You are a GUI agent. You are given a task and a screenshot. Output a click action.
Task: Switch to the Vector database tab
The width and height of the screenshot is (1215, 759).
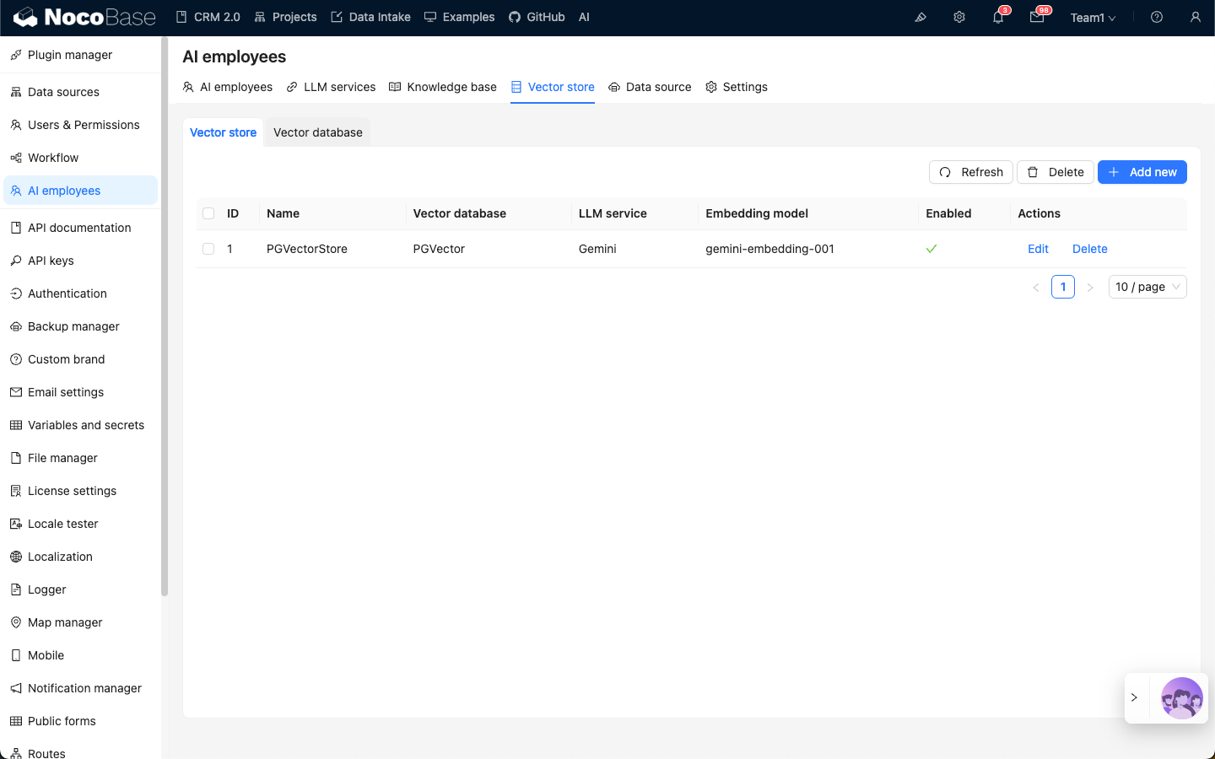317,132
